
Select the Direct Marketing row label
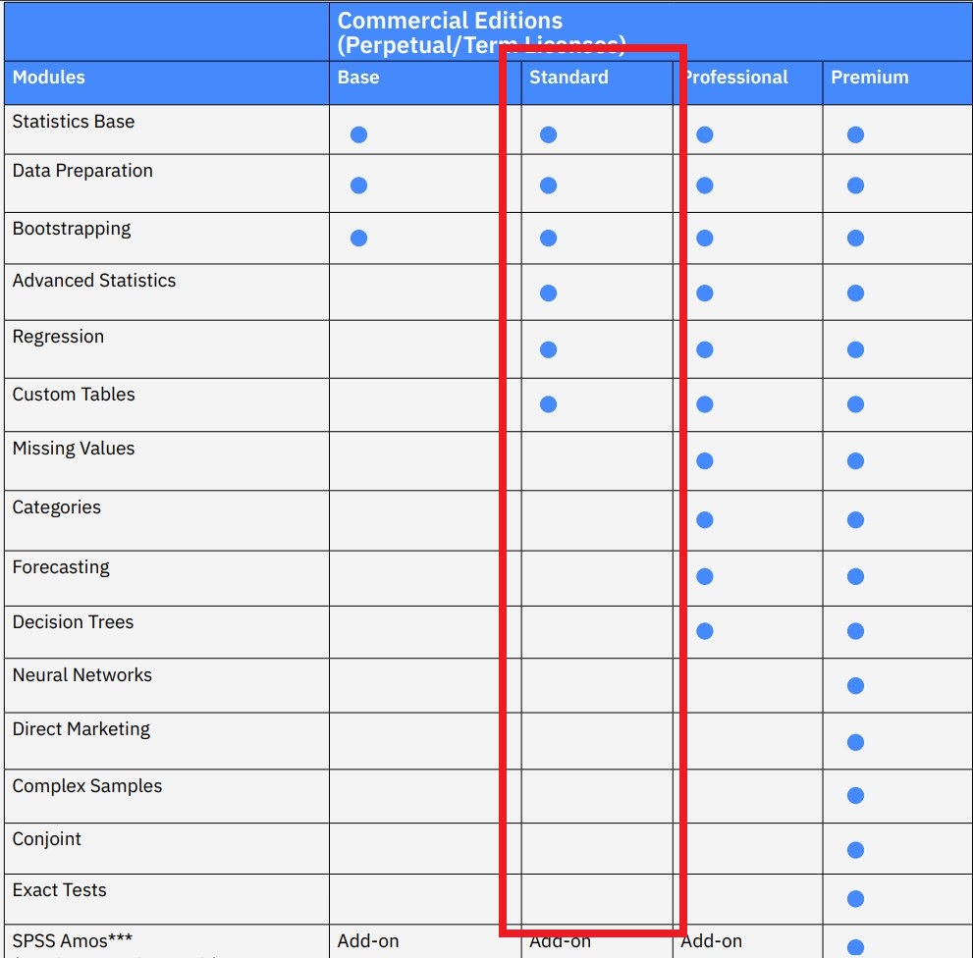(x=81, y=729)
